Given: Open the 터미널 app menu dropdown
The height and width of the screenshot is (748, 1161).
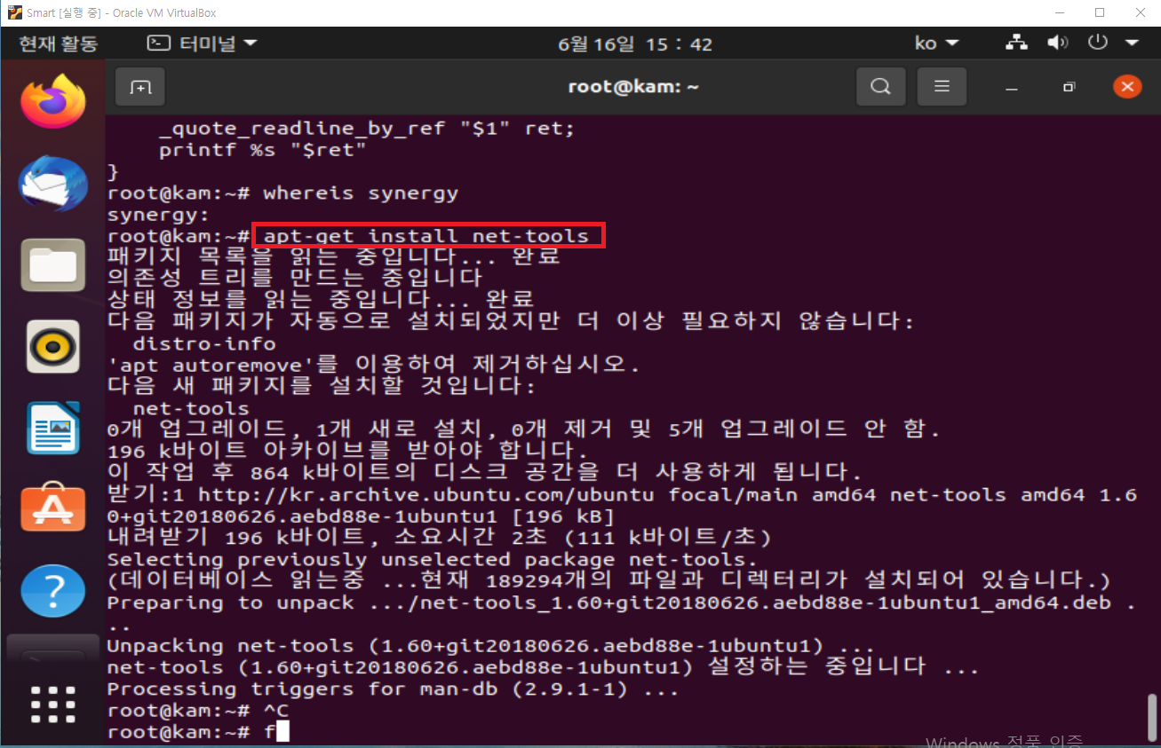Looking at the screenshot, I should point(203,43).
